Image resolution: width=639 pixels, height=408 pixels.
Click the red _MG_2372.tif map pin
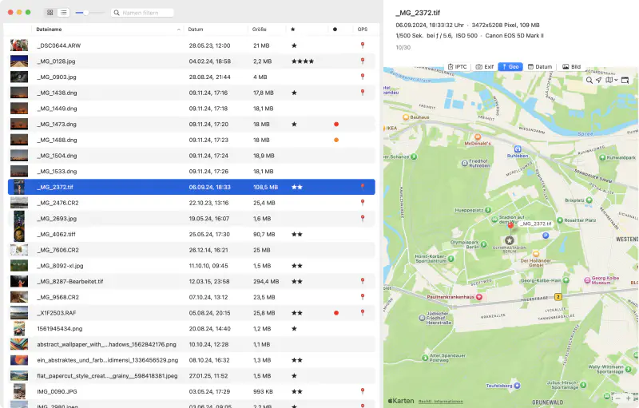click(x=510, y=226)
